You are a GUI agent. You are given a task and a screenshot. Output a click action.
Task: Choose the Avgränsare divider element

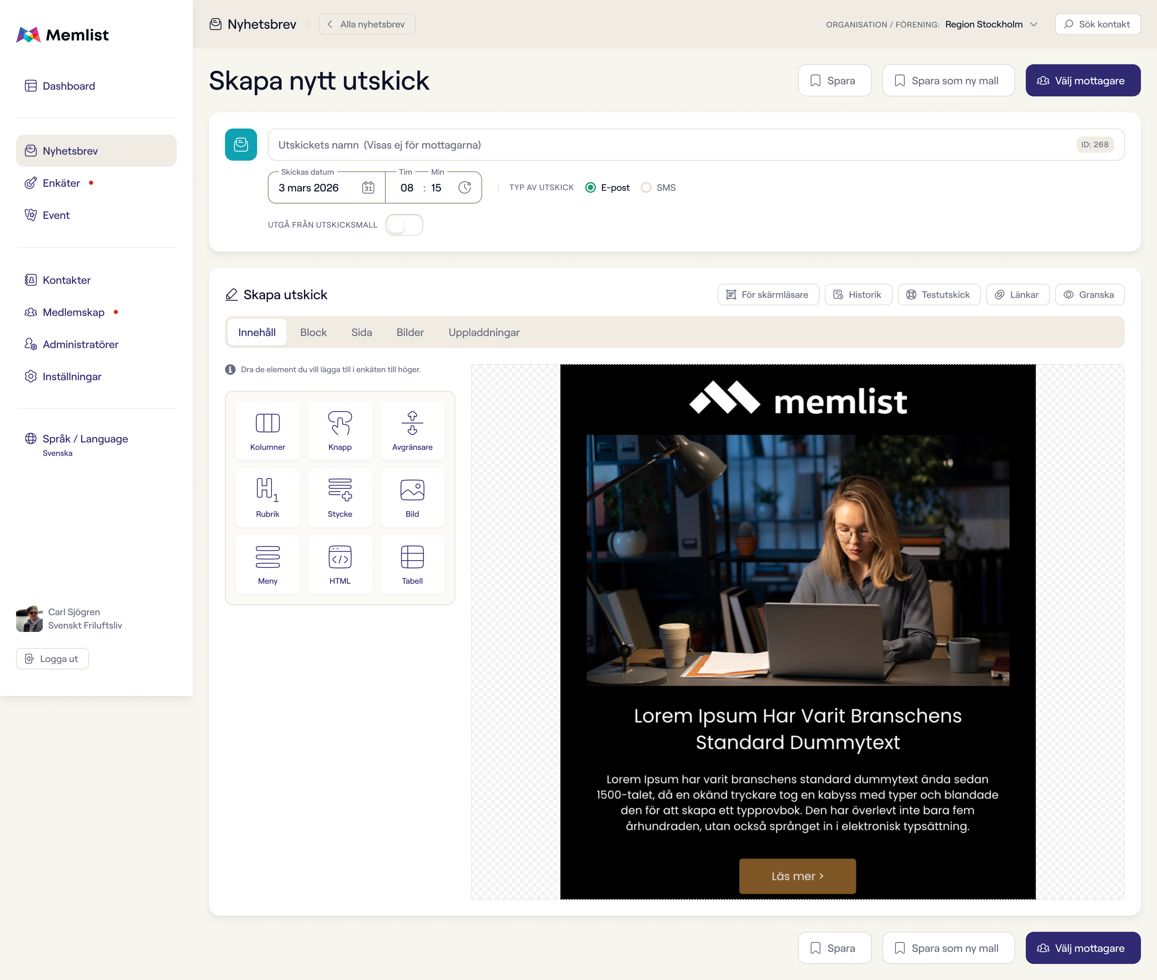412,431
